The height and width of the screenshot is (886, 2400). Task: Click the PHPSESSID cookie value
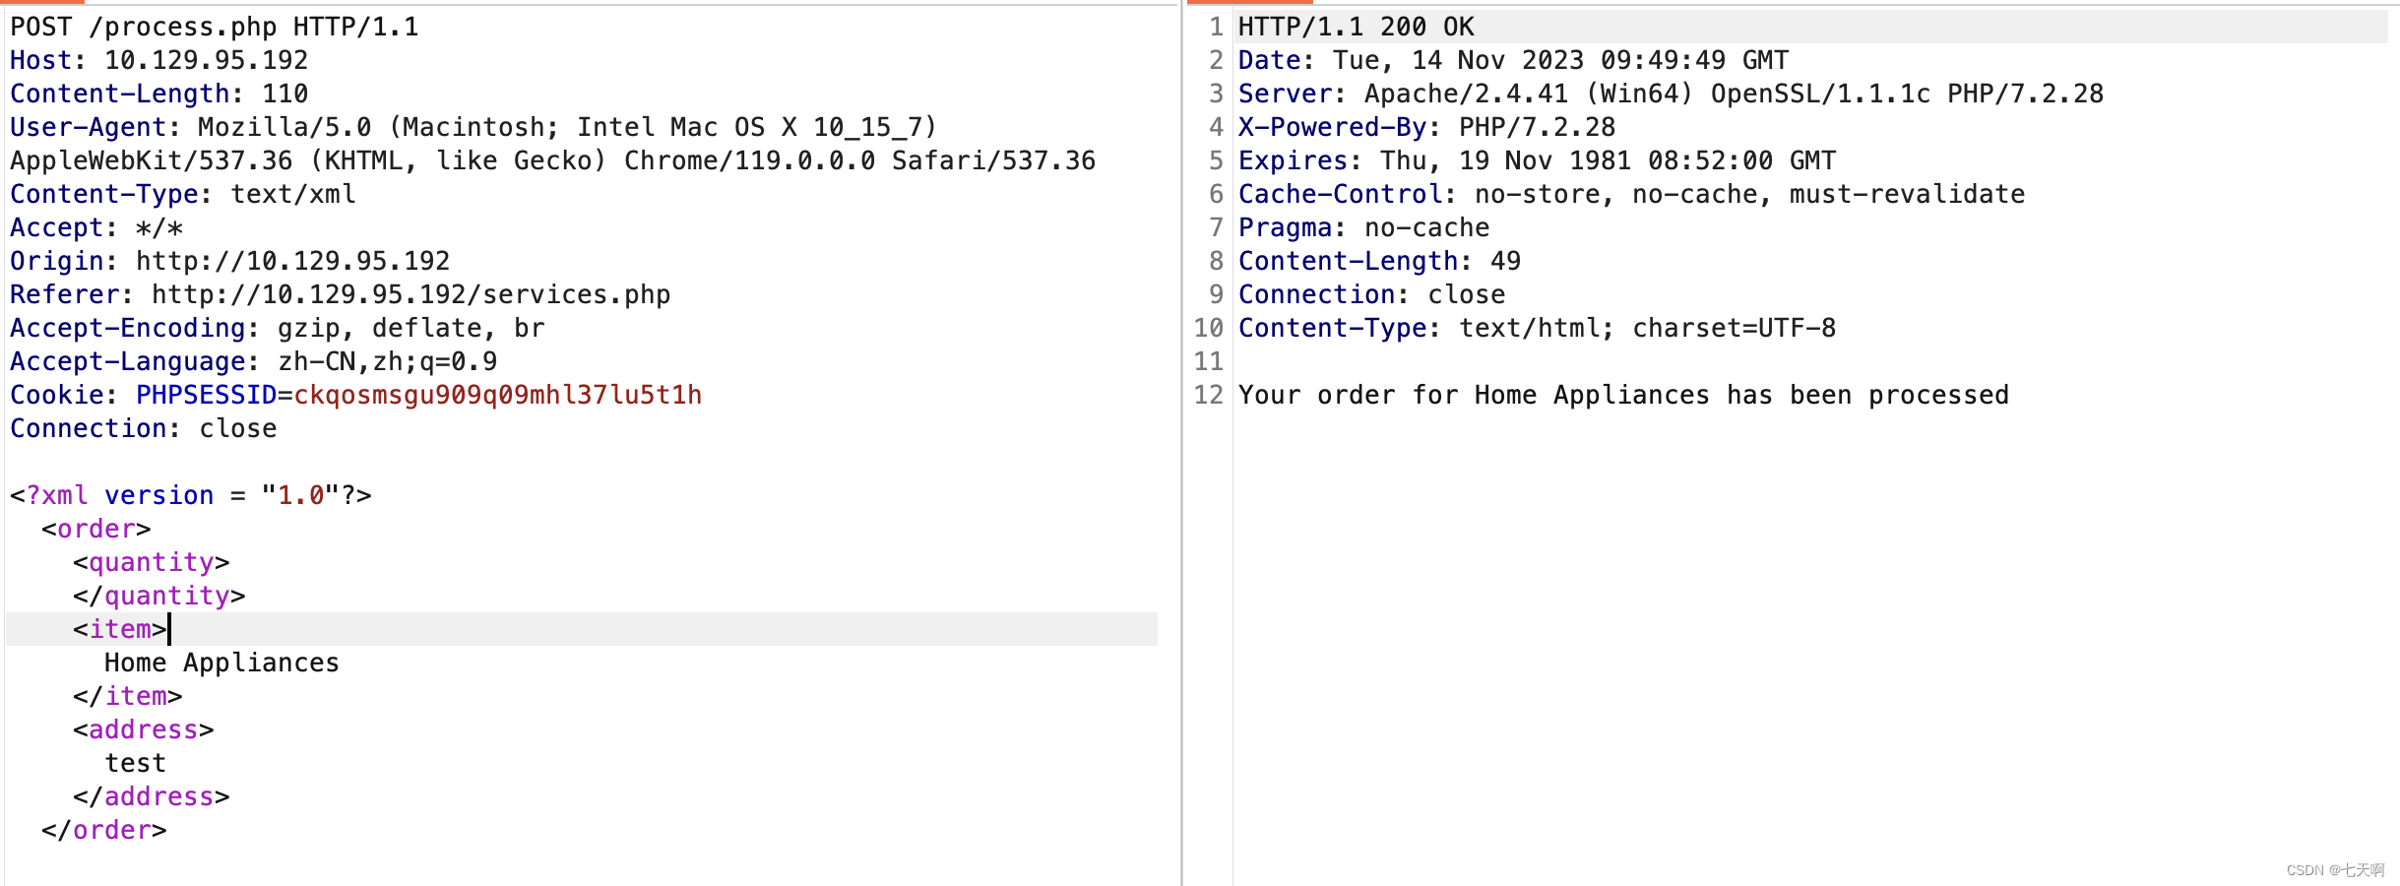(x=498, y=395)
